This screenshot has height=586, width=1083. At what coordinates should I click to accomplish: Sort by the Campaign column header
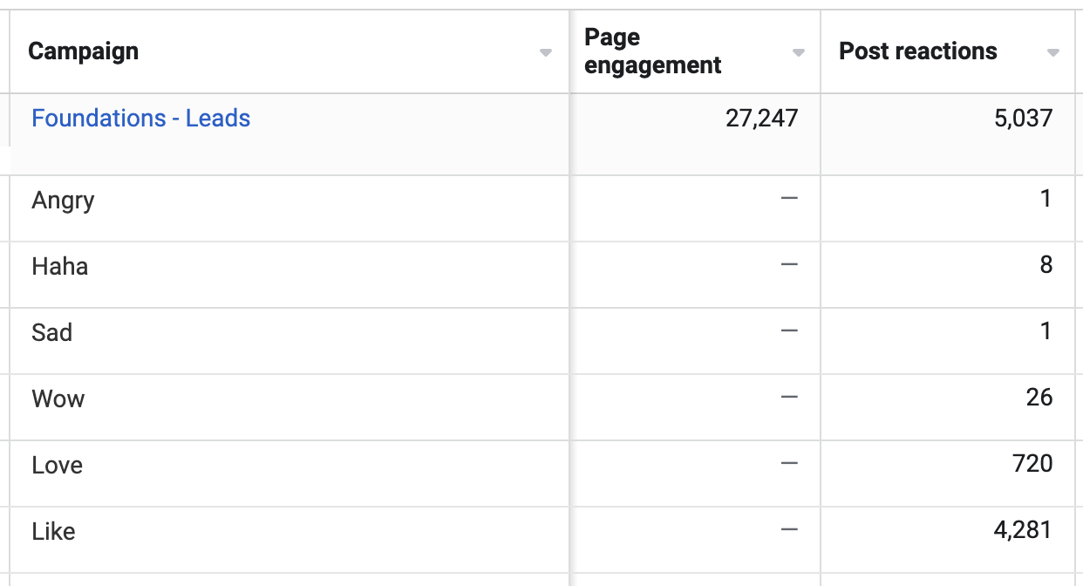pos(84,51)
